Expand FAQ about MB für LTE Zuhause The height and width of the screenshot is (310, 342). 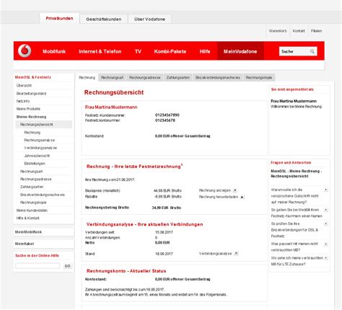click(326, 258)
